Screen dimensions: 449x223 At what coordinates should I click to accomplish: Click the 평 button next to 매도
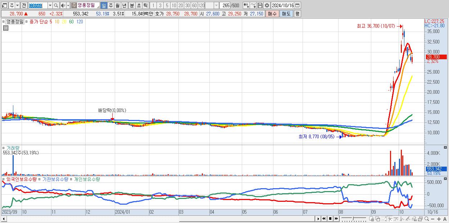coord(297,14)
